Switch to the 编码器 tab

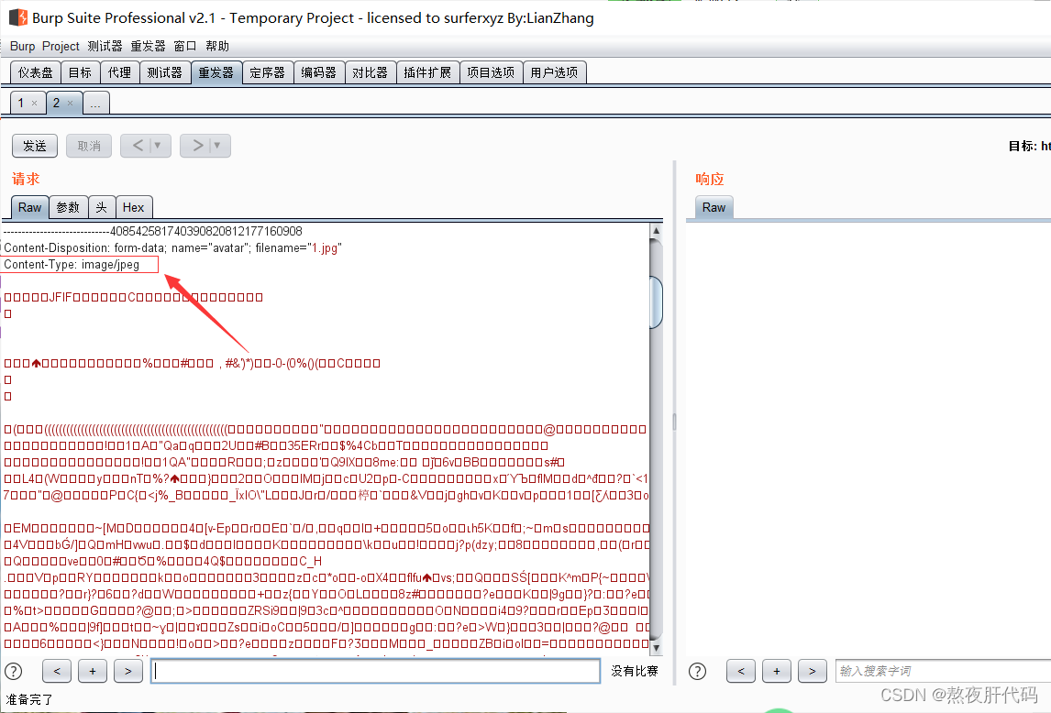point(318,72)
